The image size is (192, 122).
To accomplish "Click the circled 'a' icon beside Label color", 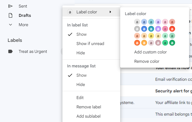I will tap(70, 12).
